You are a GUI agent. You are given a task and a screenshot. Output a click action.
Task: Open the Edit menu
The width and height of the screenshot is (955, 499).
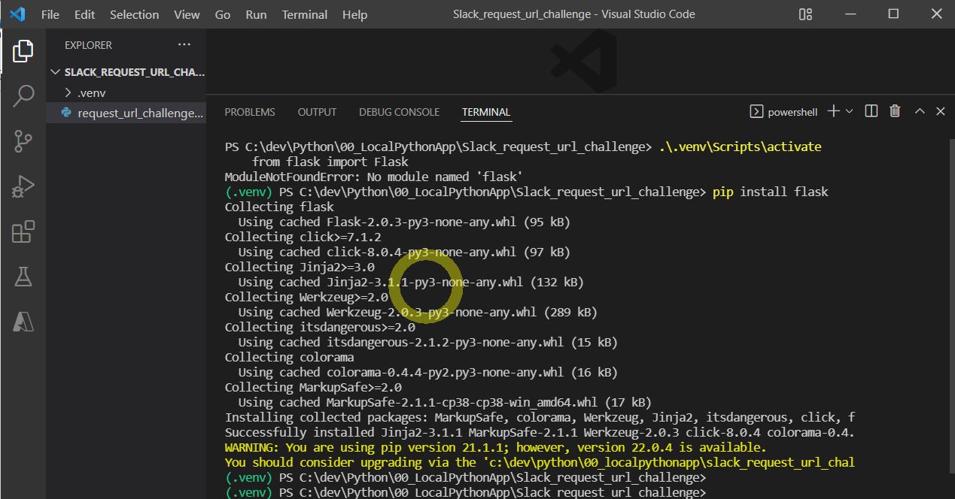85,14
